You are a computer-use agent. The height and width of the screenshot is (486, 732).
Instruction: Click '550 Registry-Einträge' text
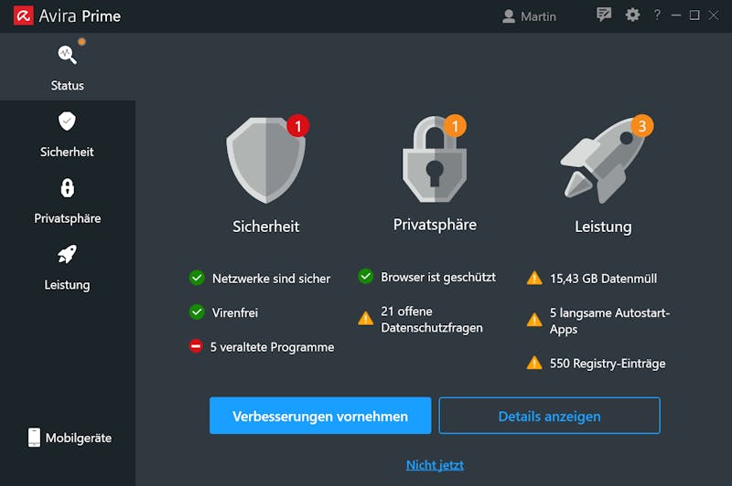click(x=608, y=364)
